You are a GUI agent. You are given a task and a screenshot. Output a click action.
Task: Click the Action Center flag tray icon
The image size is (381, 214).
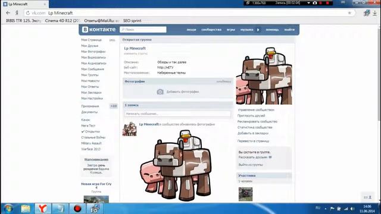point(332,209)
